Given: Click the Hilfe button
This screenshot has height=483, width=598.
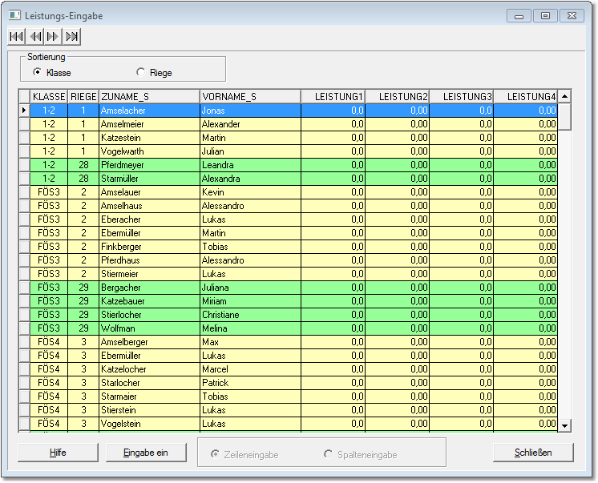Looking at the screenshot, I should pos(58,453).
